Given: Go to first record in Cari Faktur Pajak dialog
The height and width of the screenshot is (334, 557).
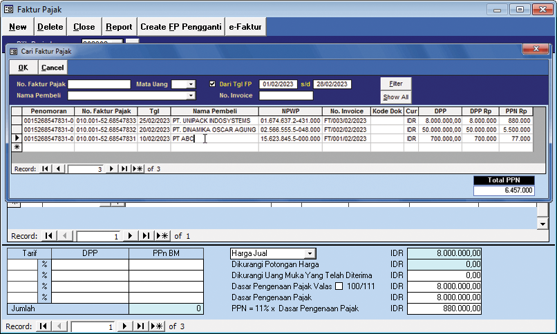Looking at the screenshot, I should pyautogui.click(x=46, y=168).
